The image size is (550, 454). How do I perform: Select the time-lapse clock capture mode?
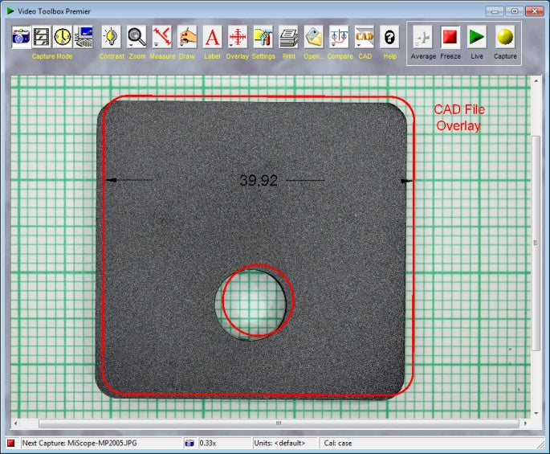(x=63, y=37)
